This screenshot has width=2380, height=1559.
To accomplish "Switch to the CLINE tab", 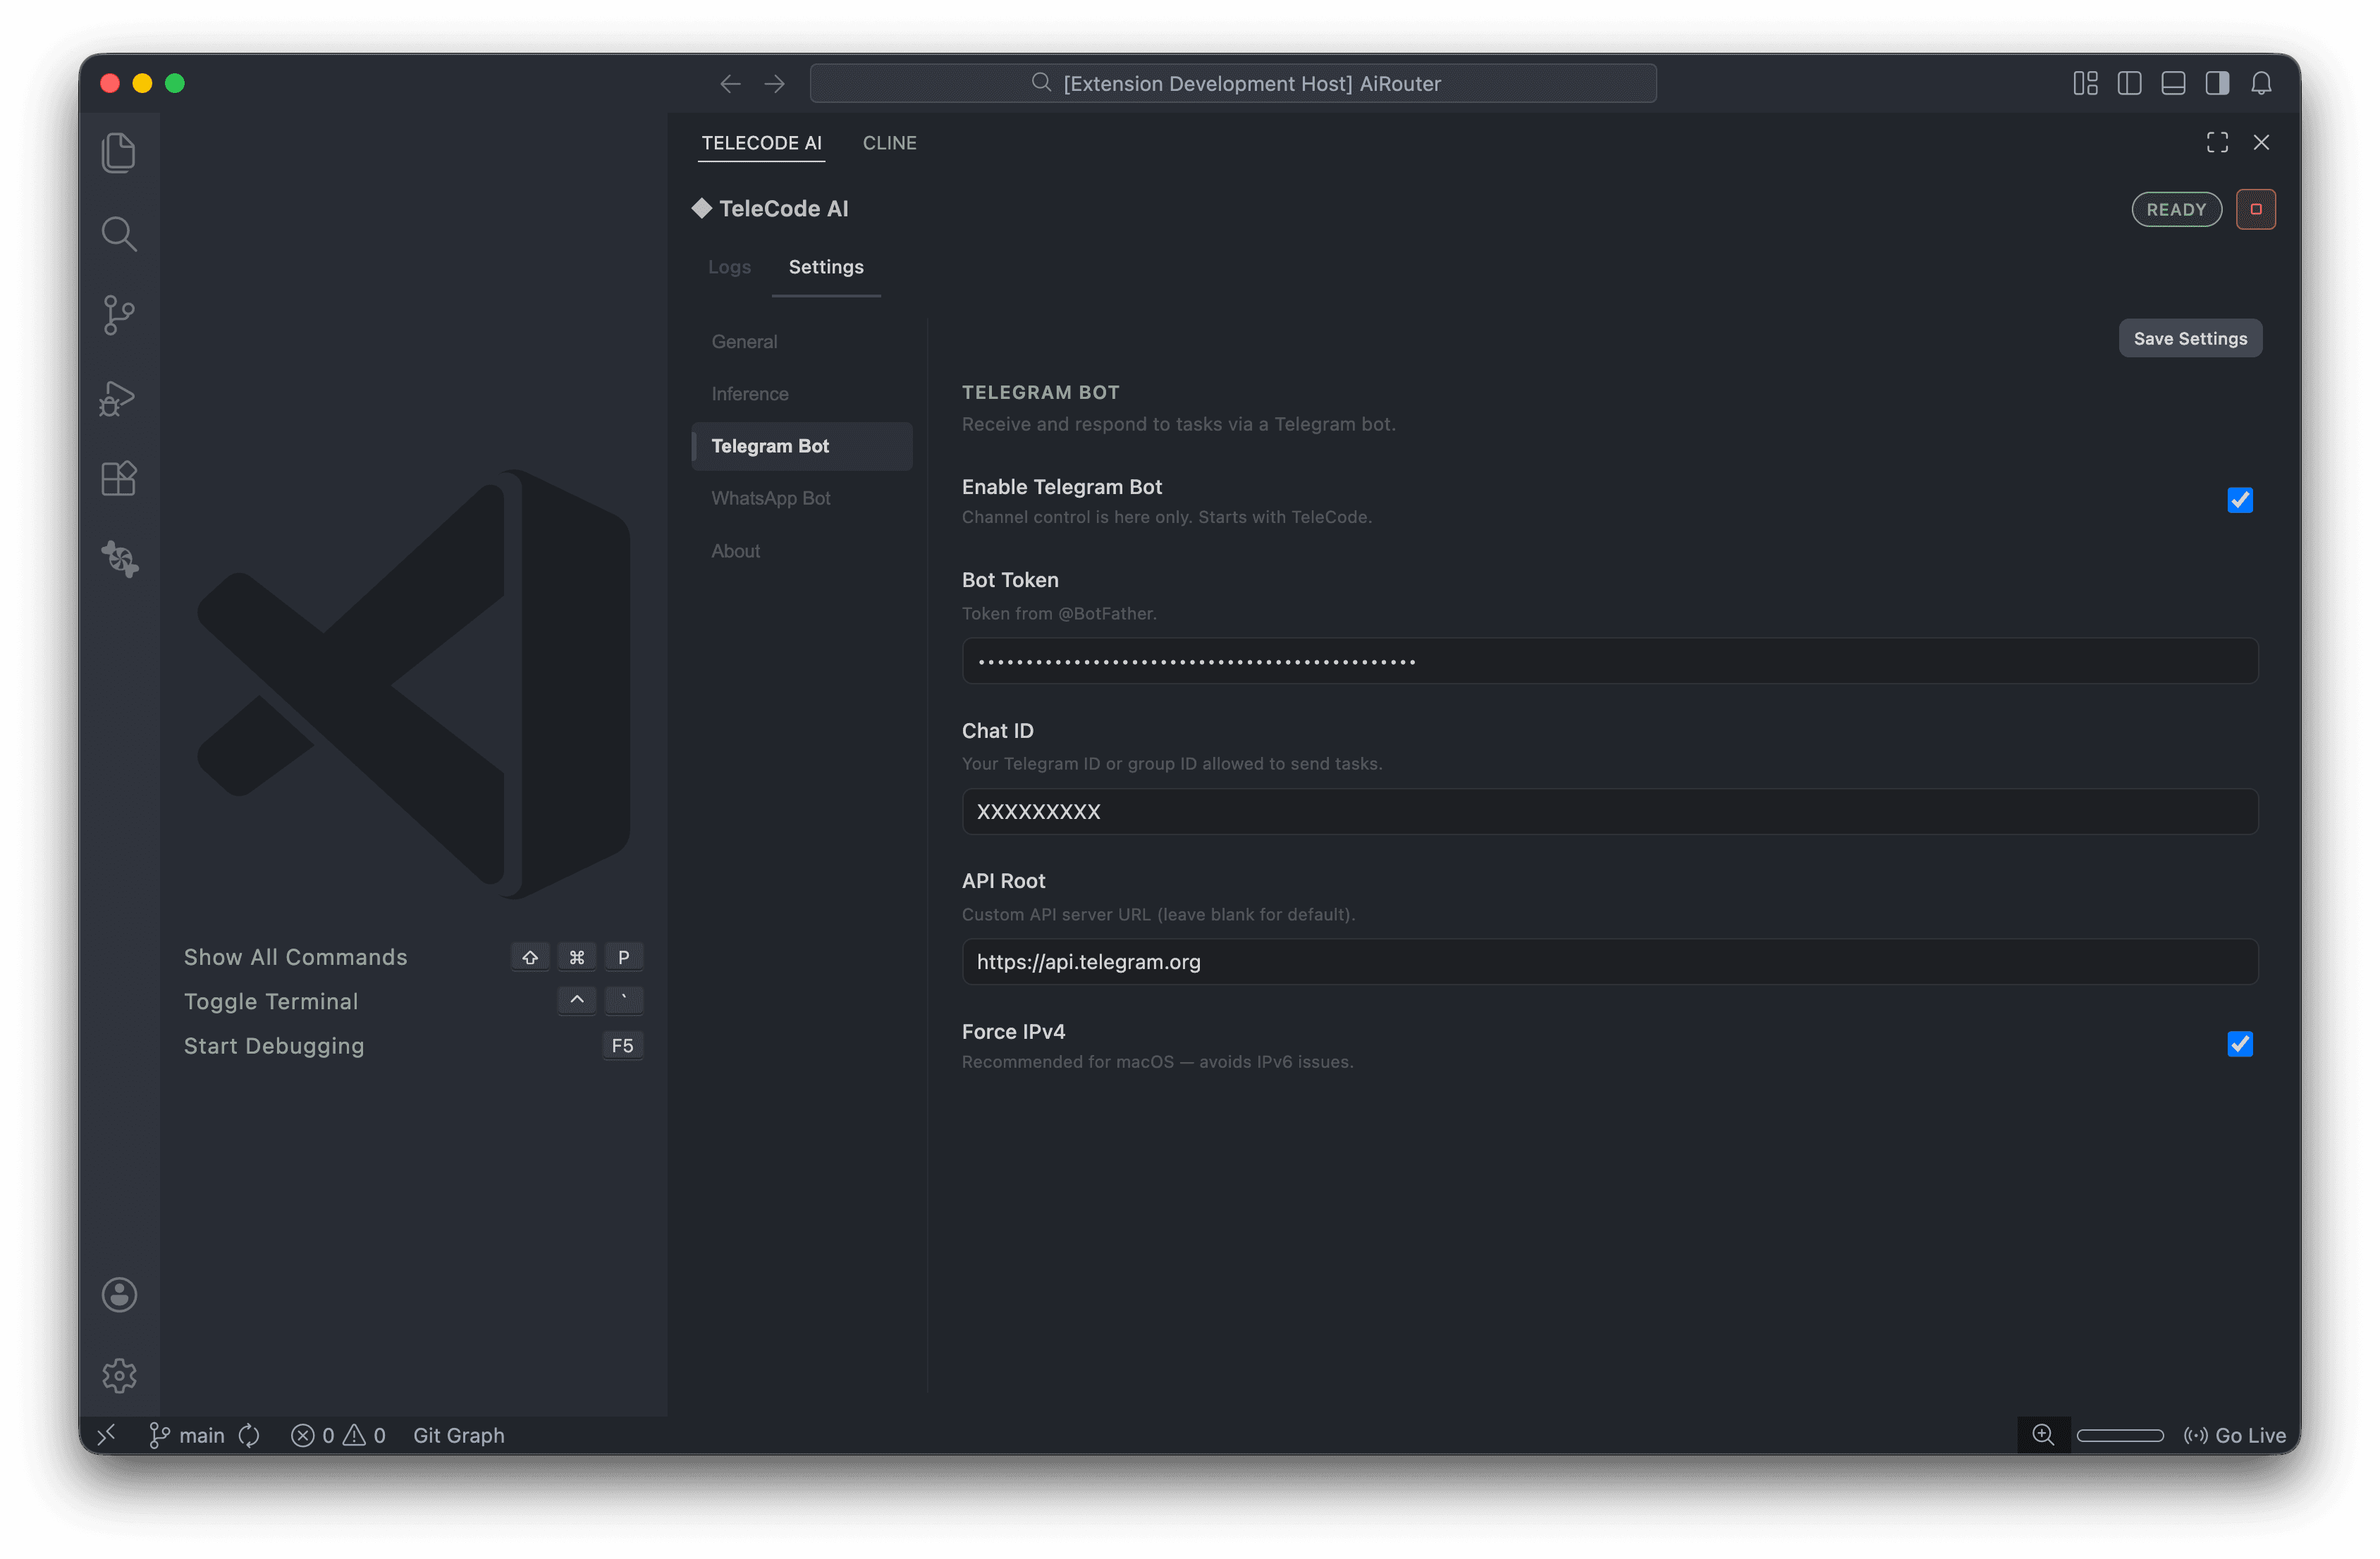I will 889,143.
